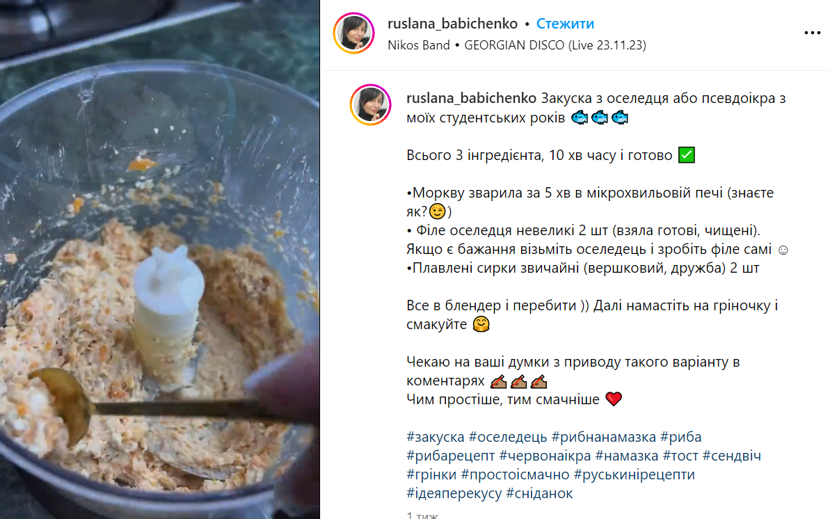This screenshot has height=519, width=830.
Task: Open the three-dots more options menu
Action: coord(812,33)
